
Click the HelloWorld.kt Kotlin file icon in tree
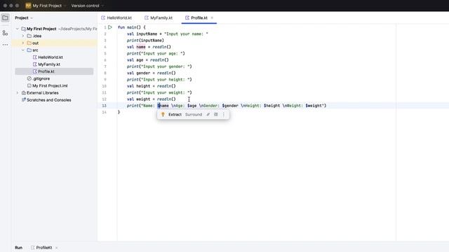click(35, 57)
